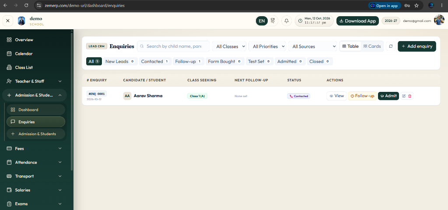Open the user profile picture
The height and width of the screenshot is (210, 448).
coord(439,20)
